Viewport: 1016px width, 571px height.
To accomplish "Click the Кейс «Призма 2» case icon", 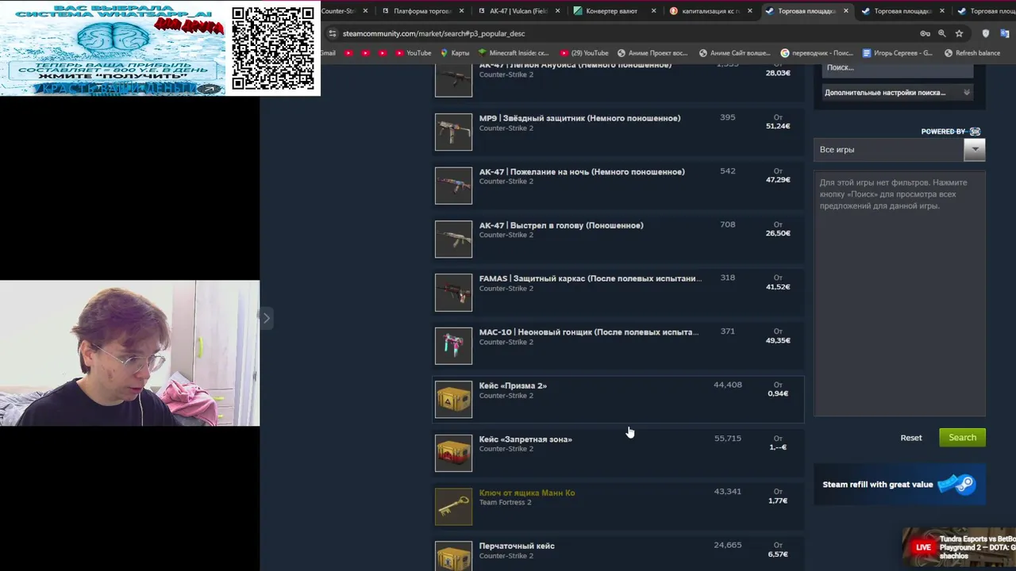I will click(x=453, y=400).
